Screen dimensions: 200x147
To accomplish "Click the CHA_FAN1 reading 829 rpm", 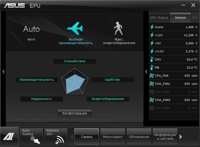I will [191, 84].
